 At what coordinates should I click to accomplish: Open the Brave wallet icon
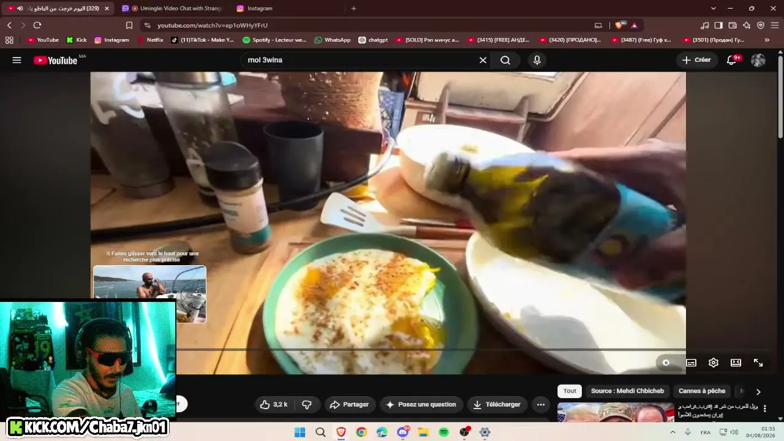click(733, 25)
